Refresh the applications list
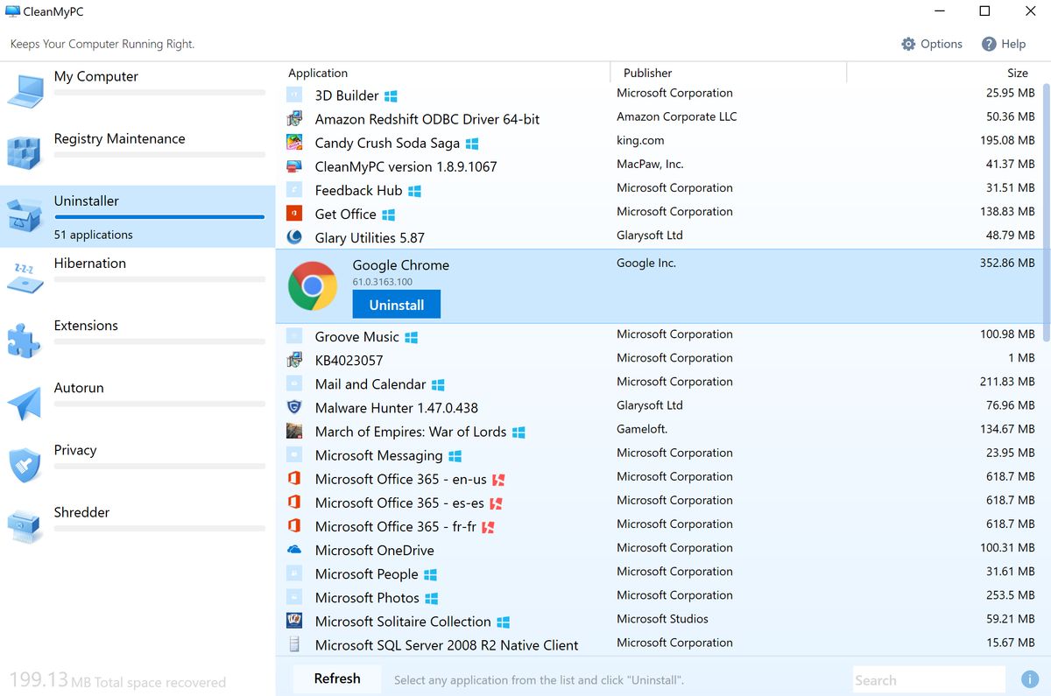 (336, 678)
